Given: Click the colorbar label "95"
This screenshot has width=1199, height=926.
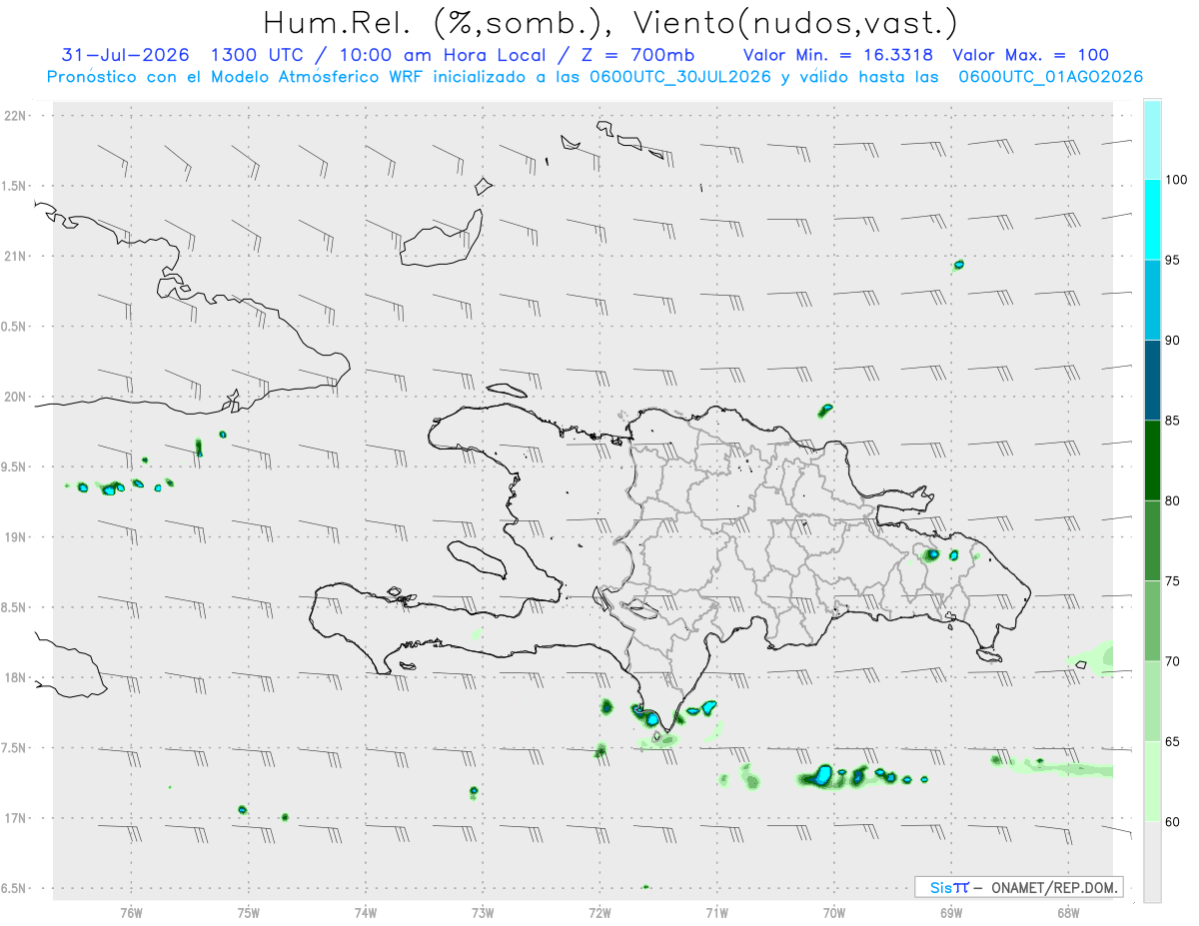Looking at the screenshot, I should (x=1173, y=260).
